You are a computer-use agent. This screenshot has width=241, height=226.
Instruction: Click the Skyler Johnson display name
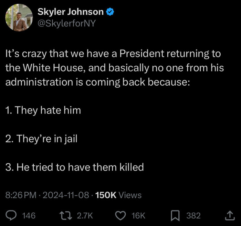(70, 12)
